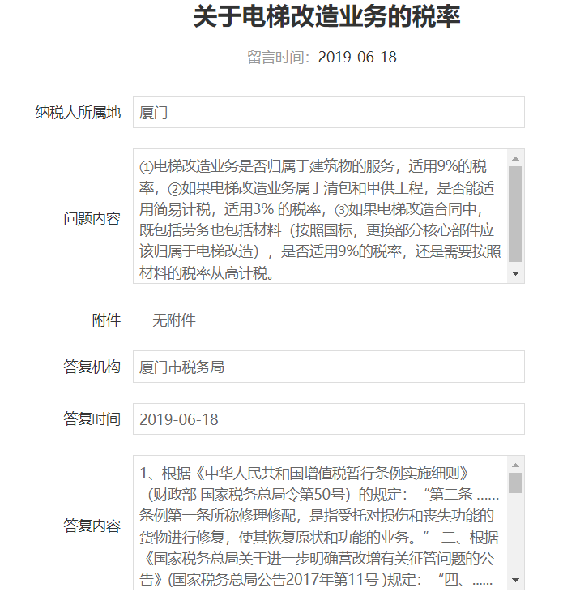Select the 答复时间 field with 2019-06-18
This screenshot has width=580, height=605.
pos(328,419)
